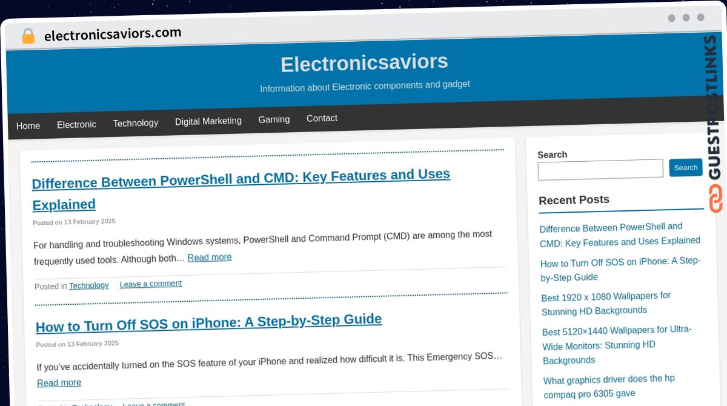
Task: Open the Turn Off SOS on iPhone headline
Action: tap(208, 322)
